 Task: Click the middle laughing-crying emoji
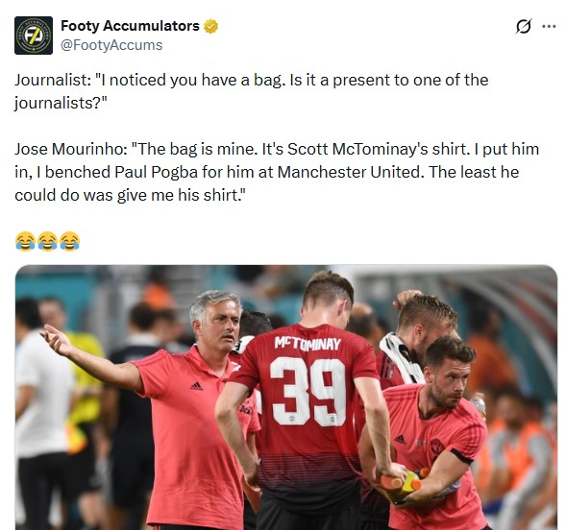click(48, 241)
